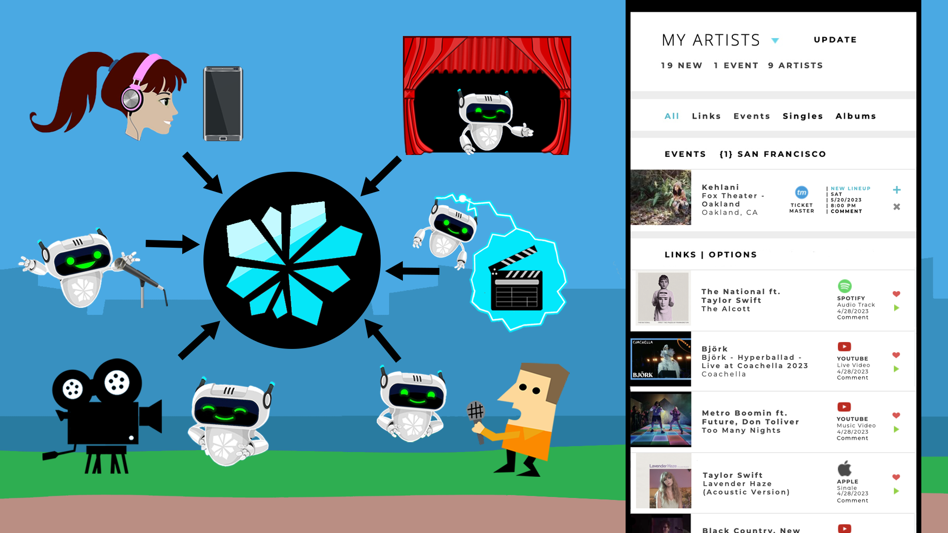Open the My Artists dropdown arrow

point(775,41)
